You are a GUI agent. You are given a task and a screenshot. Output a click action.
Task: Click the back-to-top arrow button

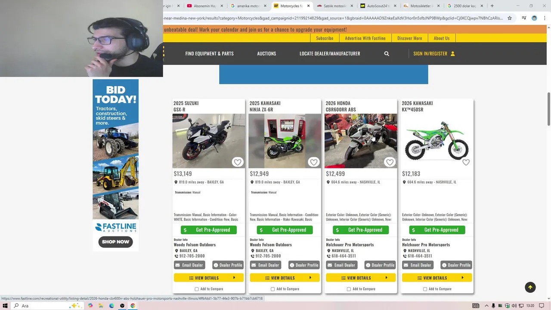[530, 287]
